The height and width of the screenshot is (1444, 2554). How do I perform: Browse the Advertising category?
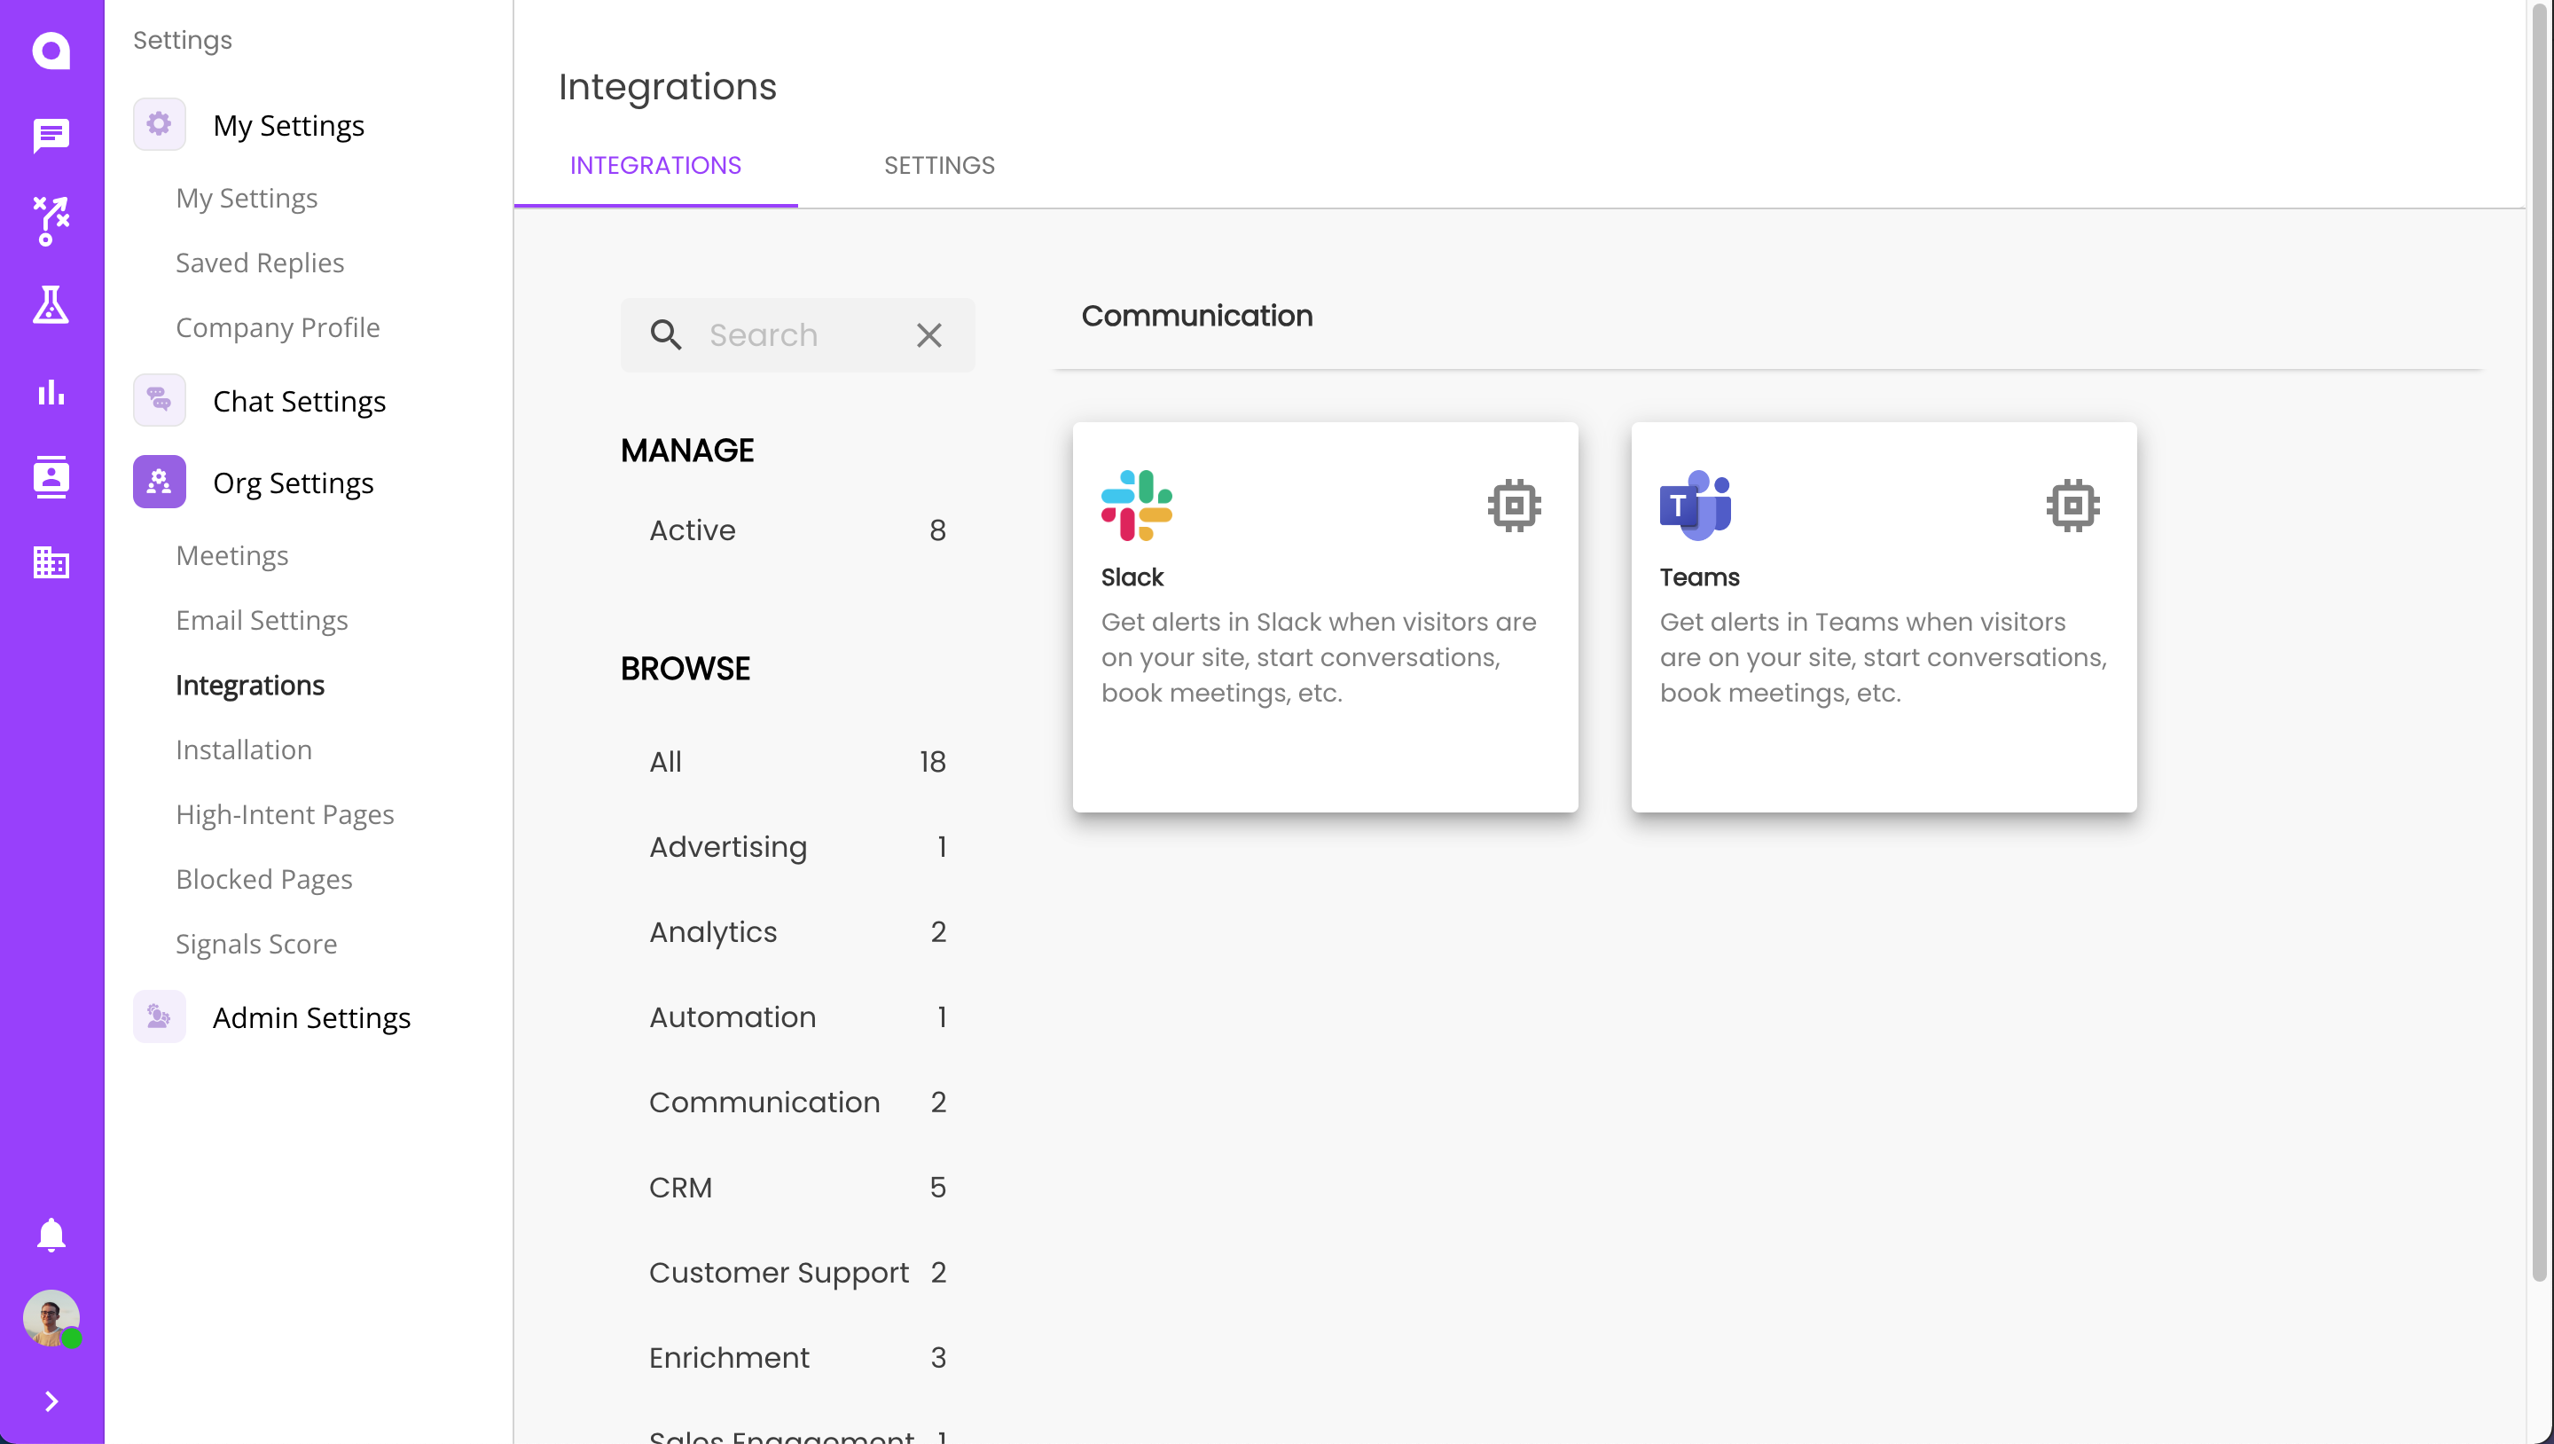[x=798, y=846]
